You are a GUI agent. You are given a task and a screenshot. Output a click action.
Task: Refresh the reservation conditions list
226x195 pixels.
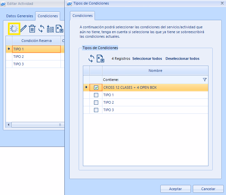pyautogui.click(x=41, y=29)
